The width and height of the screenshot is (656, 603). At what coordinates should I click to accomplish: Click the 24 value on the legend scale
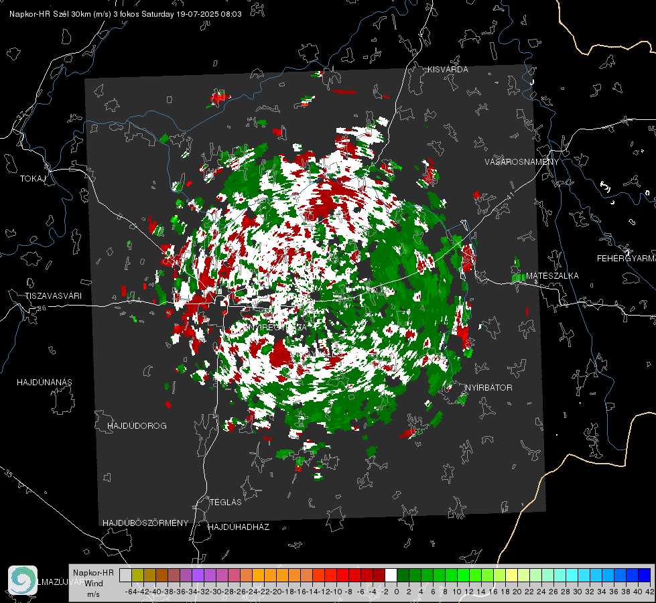541,592
